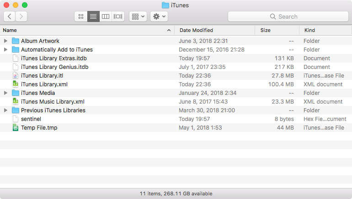Select the Automatically Add to iTunes folder icon

[15, 50]
